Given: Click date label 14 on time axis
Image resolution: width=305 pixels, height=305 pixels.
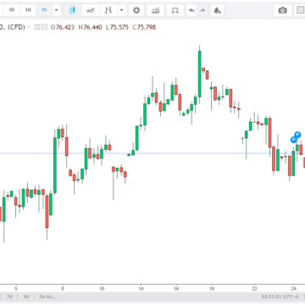Looking at the screenshot, I should pyautogui.click(x=141, y=289).
